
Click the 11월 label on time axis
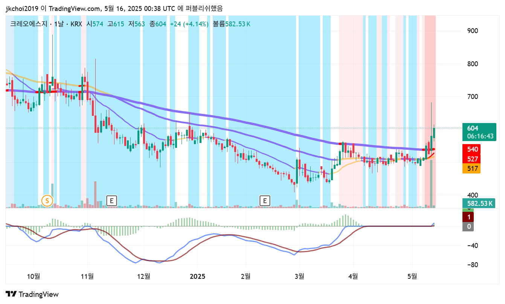click(x=87, y=276)
